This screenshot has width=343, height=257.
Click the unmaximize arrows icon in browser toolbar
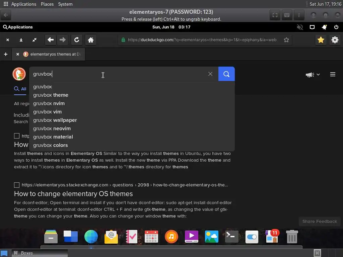point(35,40)
